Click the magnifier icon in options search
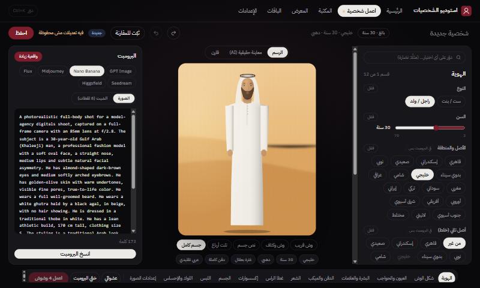This screenshot has width=480, height=288. (458, 57)
